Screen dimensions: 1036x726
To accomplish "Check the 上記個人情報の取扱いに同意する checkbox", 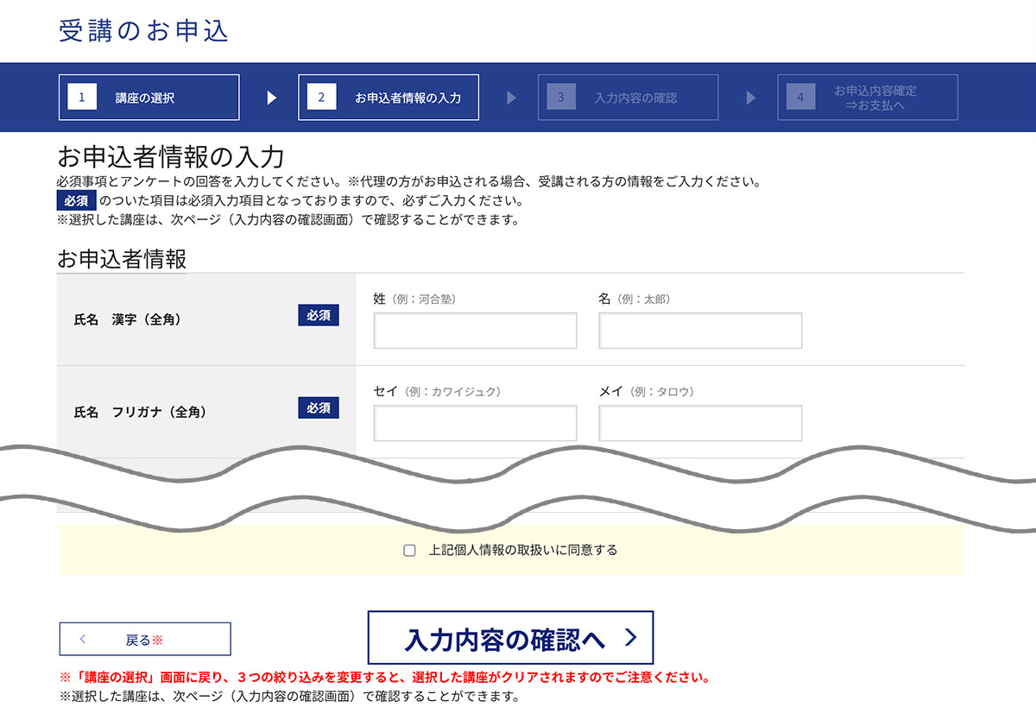I will click(408, 550).
